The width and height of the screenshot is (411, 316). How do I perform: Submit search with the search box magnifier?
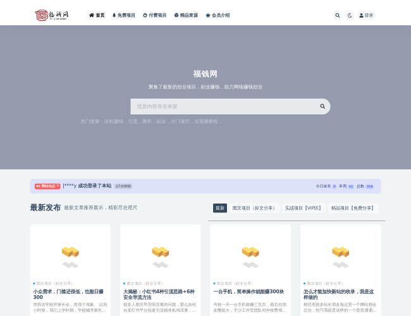pos(322,106)
